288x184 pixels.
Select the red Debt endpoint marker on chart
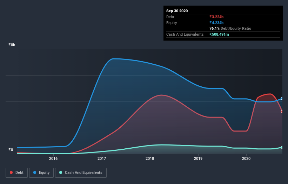tap(282, 112)
